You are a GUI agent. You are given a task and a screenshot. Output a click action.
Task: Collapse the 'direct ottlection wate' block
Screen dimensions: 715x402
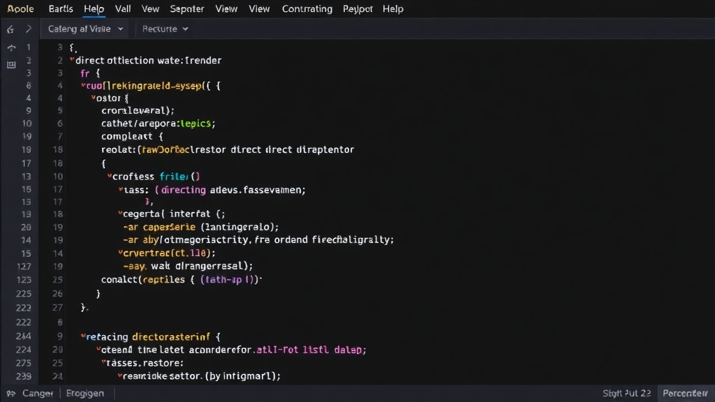click(72, 60)
